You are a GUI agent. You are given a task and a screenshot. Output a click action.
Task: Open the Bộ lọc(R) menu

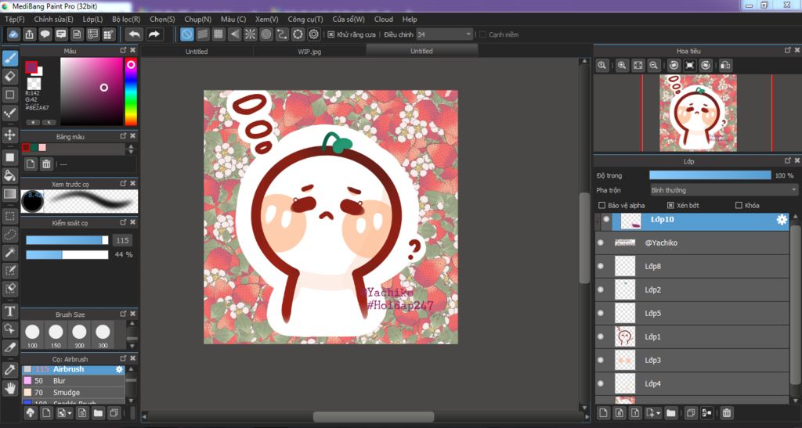point(126,19)
